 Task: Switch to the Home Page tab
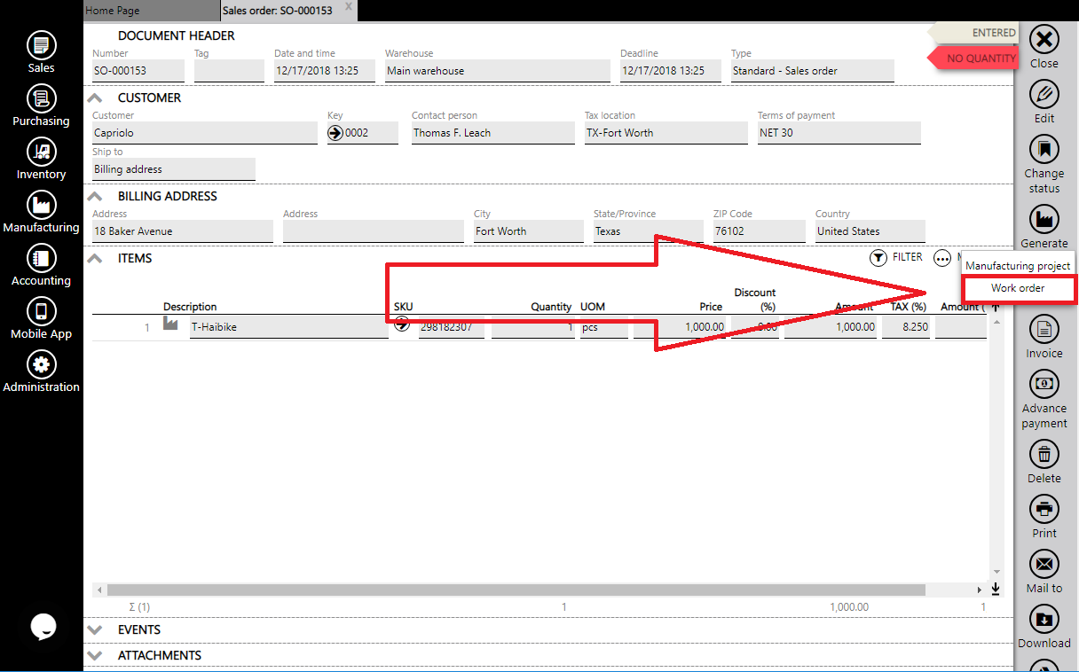coord(113,11)
